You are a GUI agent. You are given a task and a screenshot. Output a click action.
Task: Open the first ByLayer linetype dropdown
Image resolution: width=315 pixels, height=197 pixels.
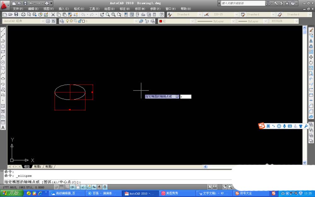tap(233, 21)
